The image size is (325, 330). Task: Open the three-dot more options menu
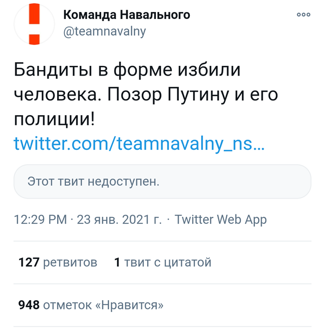tap(303, 15)
